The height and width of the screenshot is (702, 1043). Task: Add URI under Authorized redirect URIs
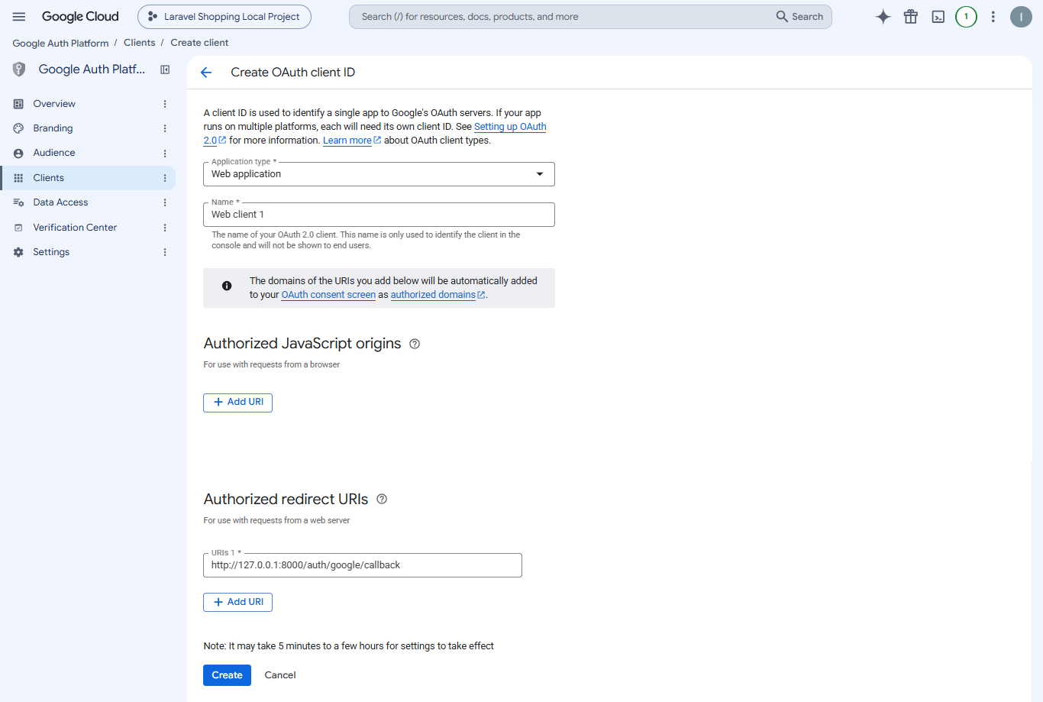[x=237, y=603]
